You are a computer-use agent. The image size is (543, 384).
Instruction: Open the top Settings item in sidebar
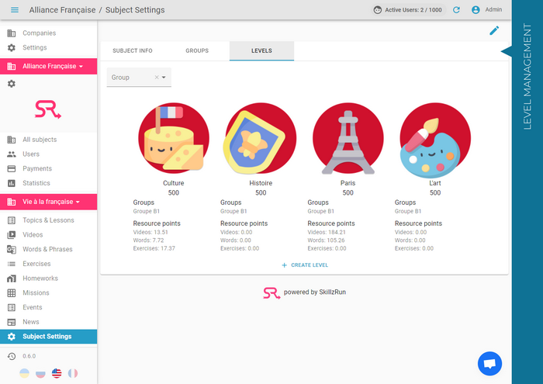(48, 47)
